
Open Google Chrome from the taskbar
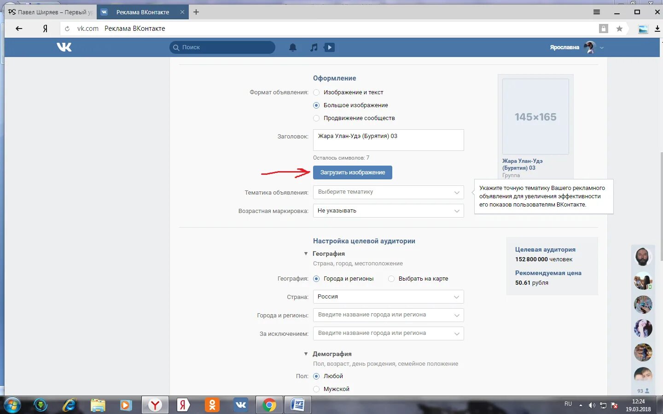269,405
